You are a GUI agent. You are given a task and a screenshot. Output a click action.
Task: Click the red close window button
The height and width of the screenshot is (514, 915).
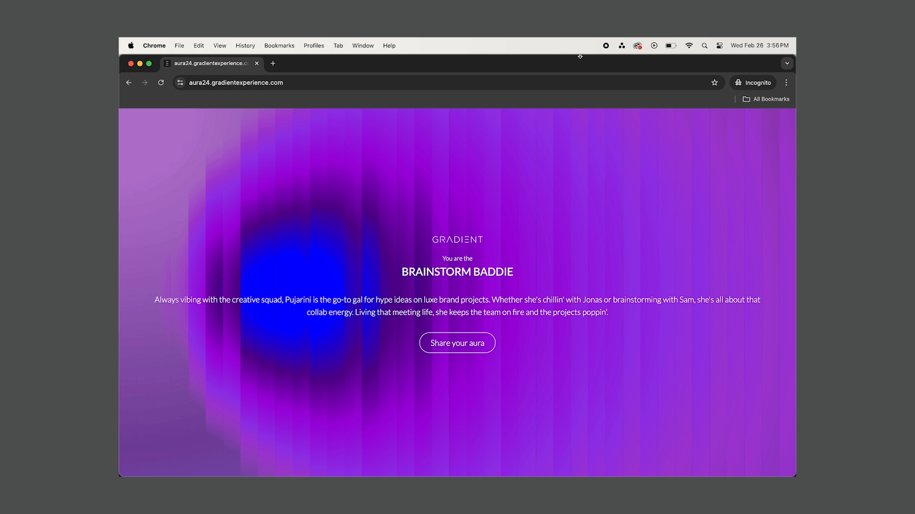(x=131, y=63)
